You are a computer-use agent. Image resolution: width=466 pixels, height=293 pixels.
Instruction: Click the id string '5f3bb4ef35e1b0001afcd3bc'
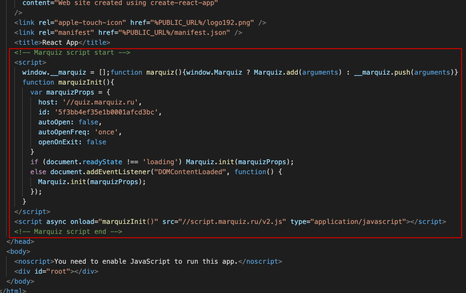[x=106, y=112]
